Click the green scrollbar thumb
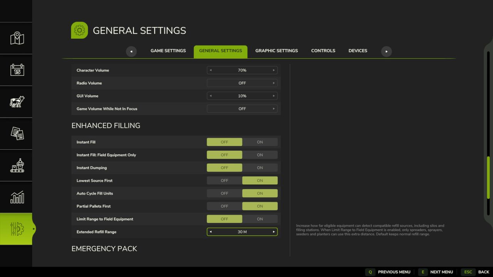The width and height of the screenshot is (493, 277). pyautogui.click(x=488, y=178)
